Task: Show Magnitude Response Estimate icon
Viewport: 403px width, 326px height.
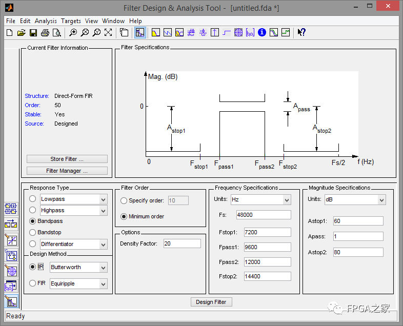Action: (x=274, y=33)
